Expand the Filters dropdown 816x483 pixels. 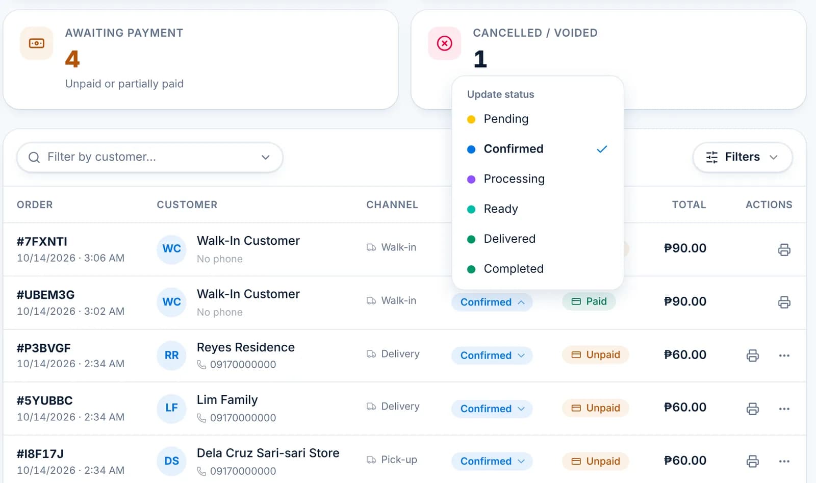(x=742, y=157)
